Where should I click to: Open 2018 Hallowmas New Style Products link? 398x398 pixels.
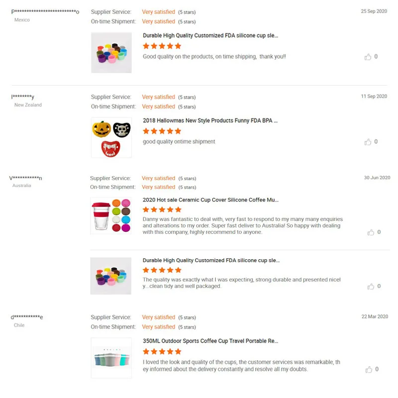pos(210,121)
